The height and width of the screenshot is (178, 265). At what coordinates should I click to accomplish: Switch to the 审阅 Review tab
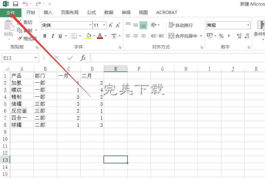[x=126, y=13]
